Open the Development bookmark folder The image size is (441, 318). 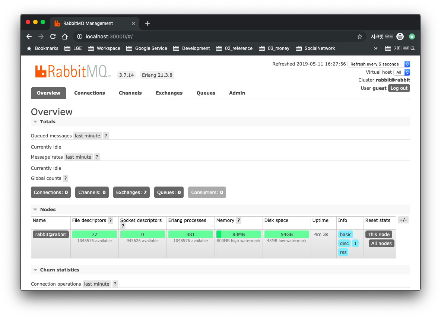(x=191, y=48)
